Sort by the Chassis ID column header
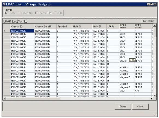The height and width of the screenshot is (118, 159). [22, 26]
